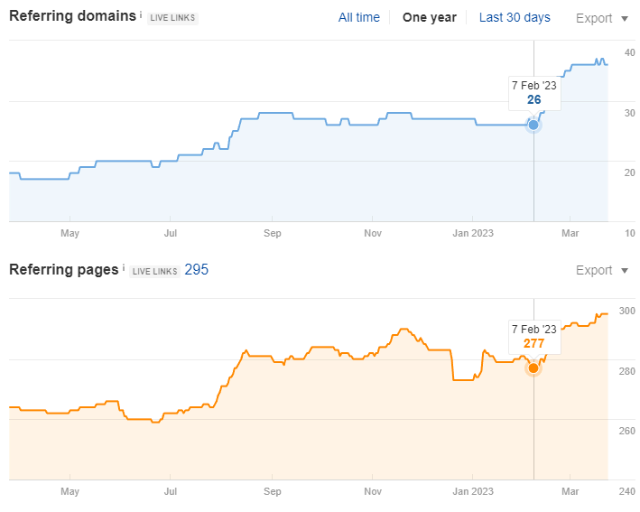Viewport: 640px width, 512px height.
Task: Select the One year range
Action: point(430,17)
